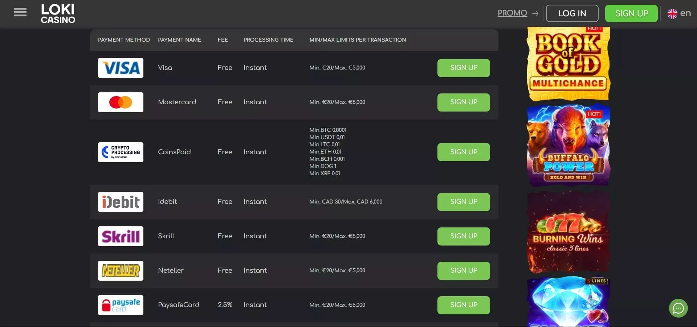Open the live chat bubble icon

coord(678,308)
